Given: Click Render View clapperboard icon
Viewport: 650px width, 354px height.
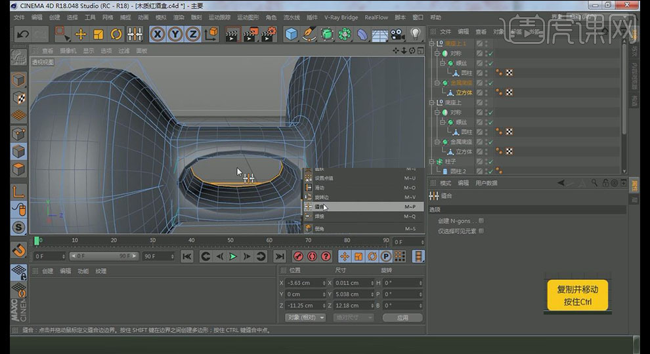Looking at the screenshot, I should (x=232, y=34).
